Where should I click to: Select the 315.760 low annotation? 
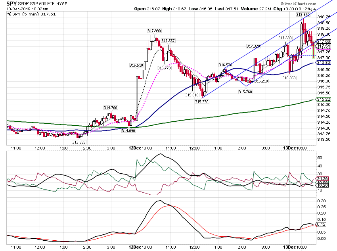coord(245,92)
